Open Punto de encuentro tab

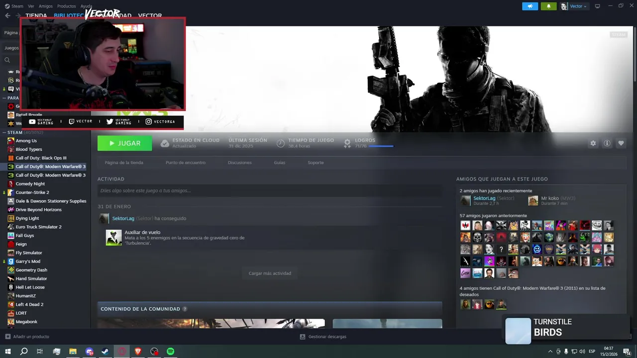pyautogui.click(x=186, y=163)
